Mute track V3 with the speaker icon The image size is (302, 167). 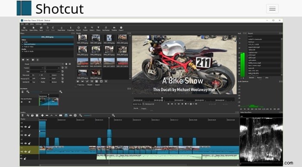pos(22,135)
